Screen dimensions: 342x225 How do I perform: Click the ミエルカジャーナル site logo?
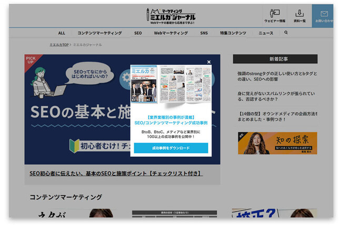pos(172,15)
